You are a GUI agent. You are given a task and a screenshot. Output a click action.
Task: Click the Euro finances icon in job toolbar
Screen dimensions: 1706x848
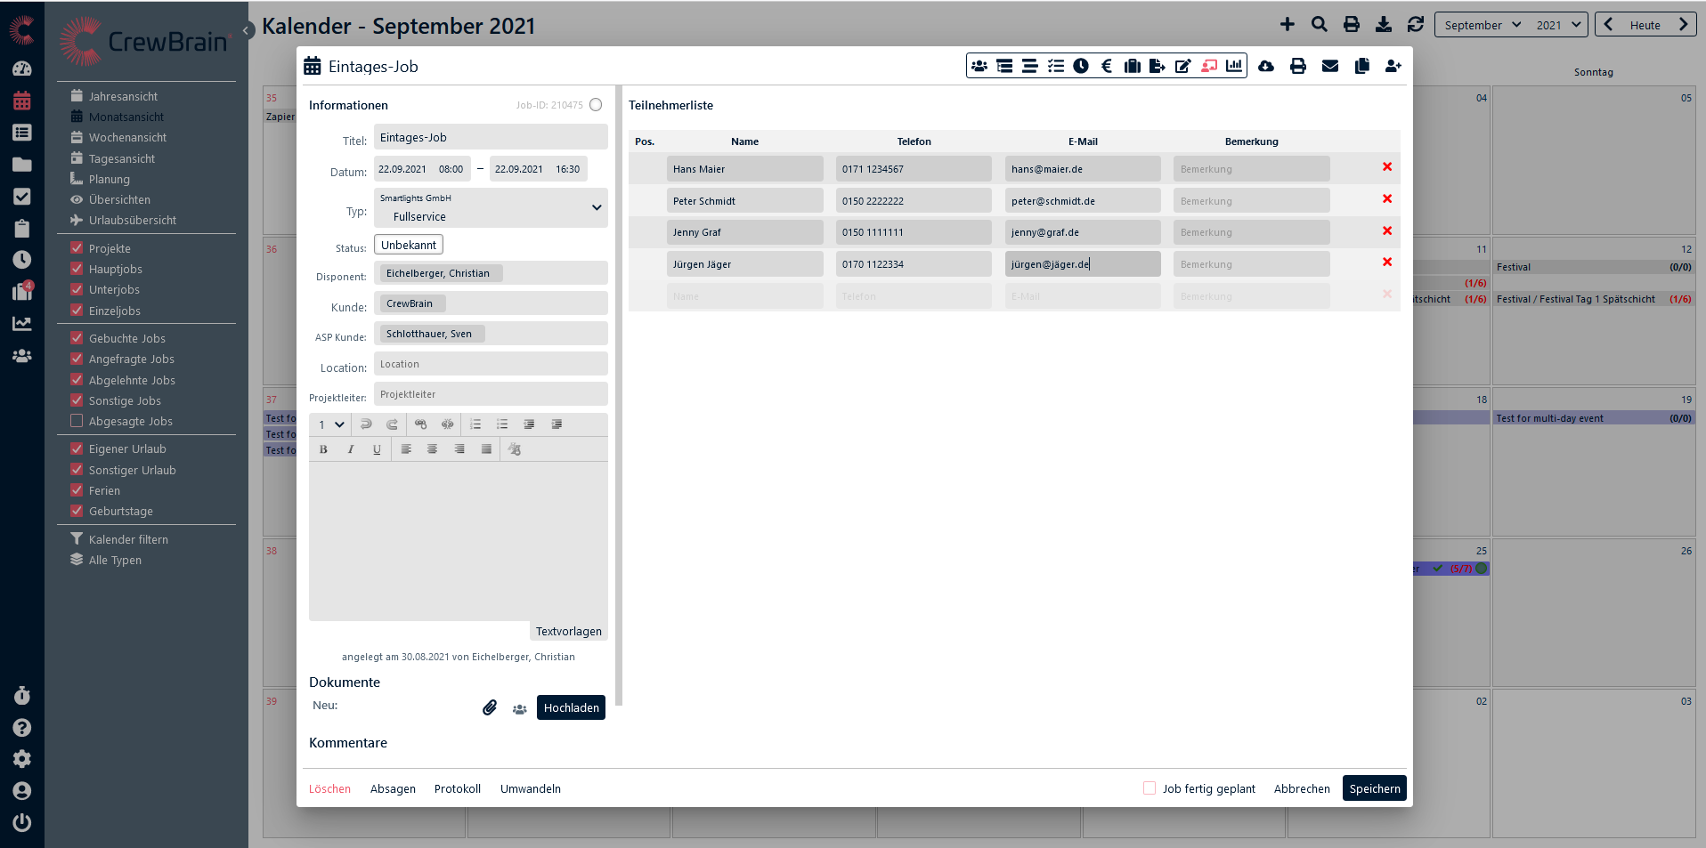point(1107,66)
